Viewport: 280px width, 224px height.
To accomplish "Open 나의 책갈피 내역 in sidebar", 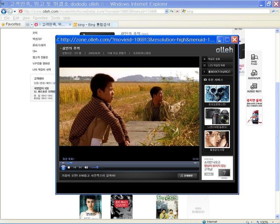I will coord(42,70).
